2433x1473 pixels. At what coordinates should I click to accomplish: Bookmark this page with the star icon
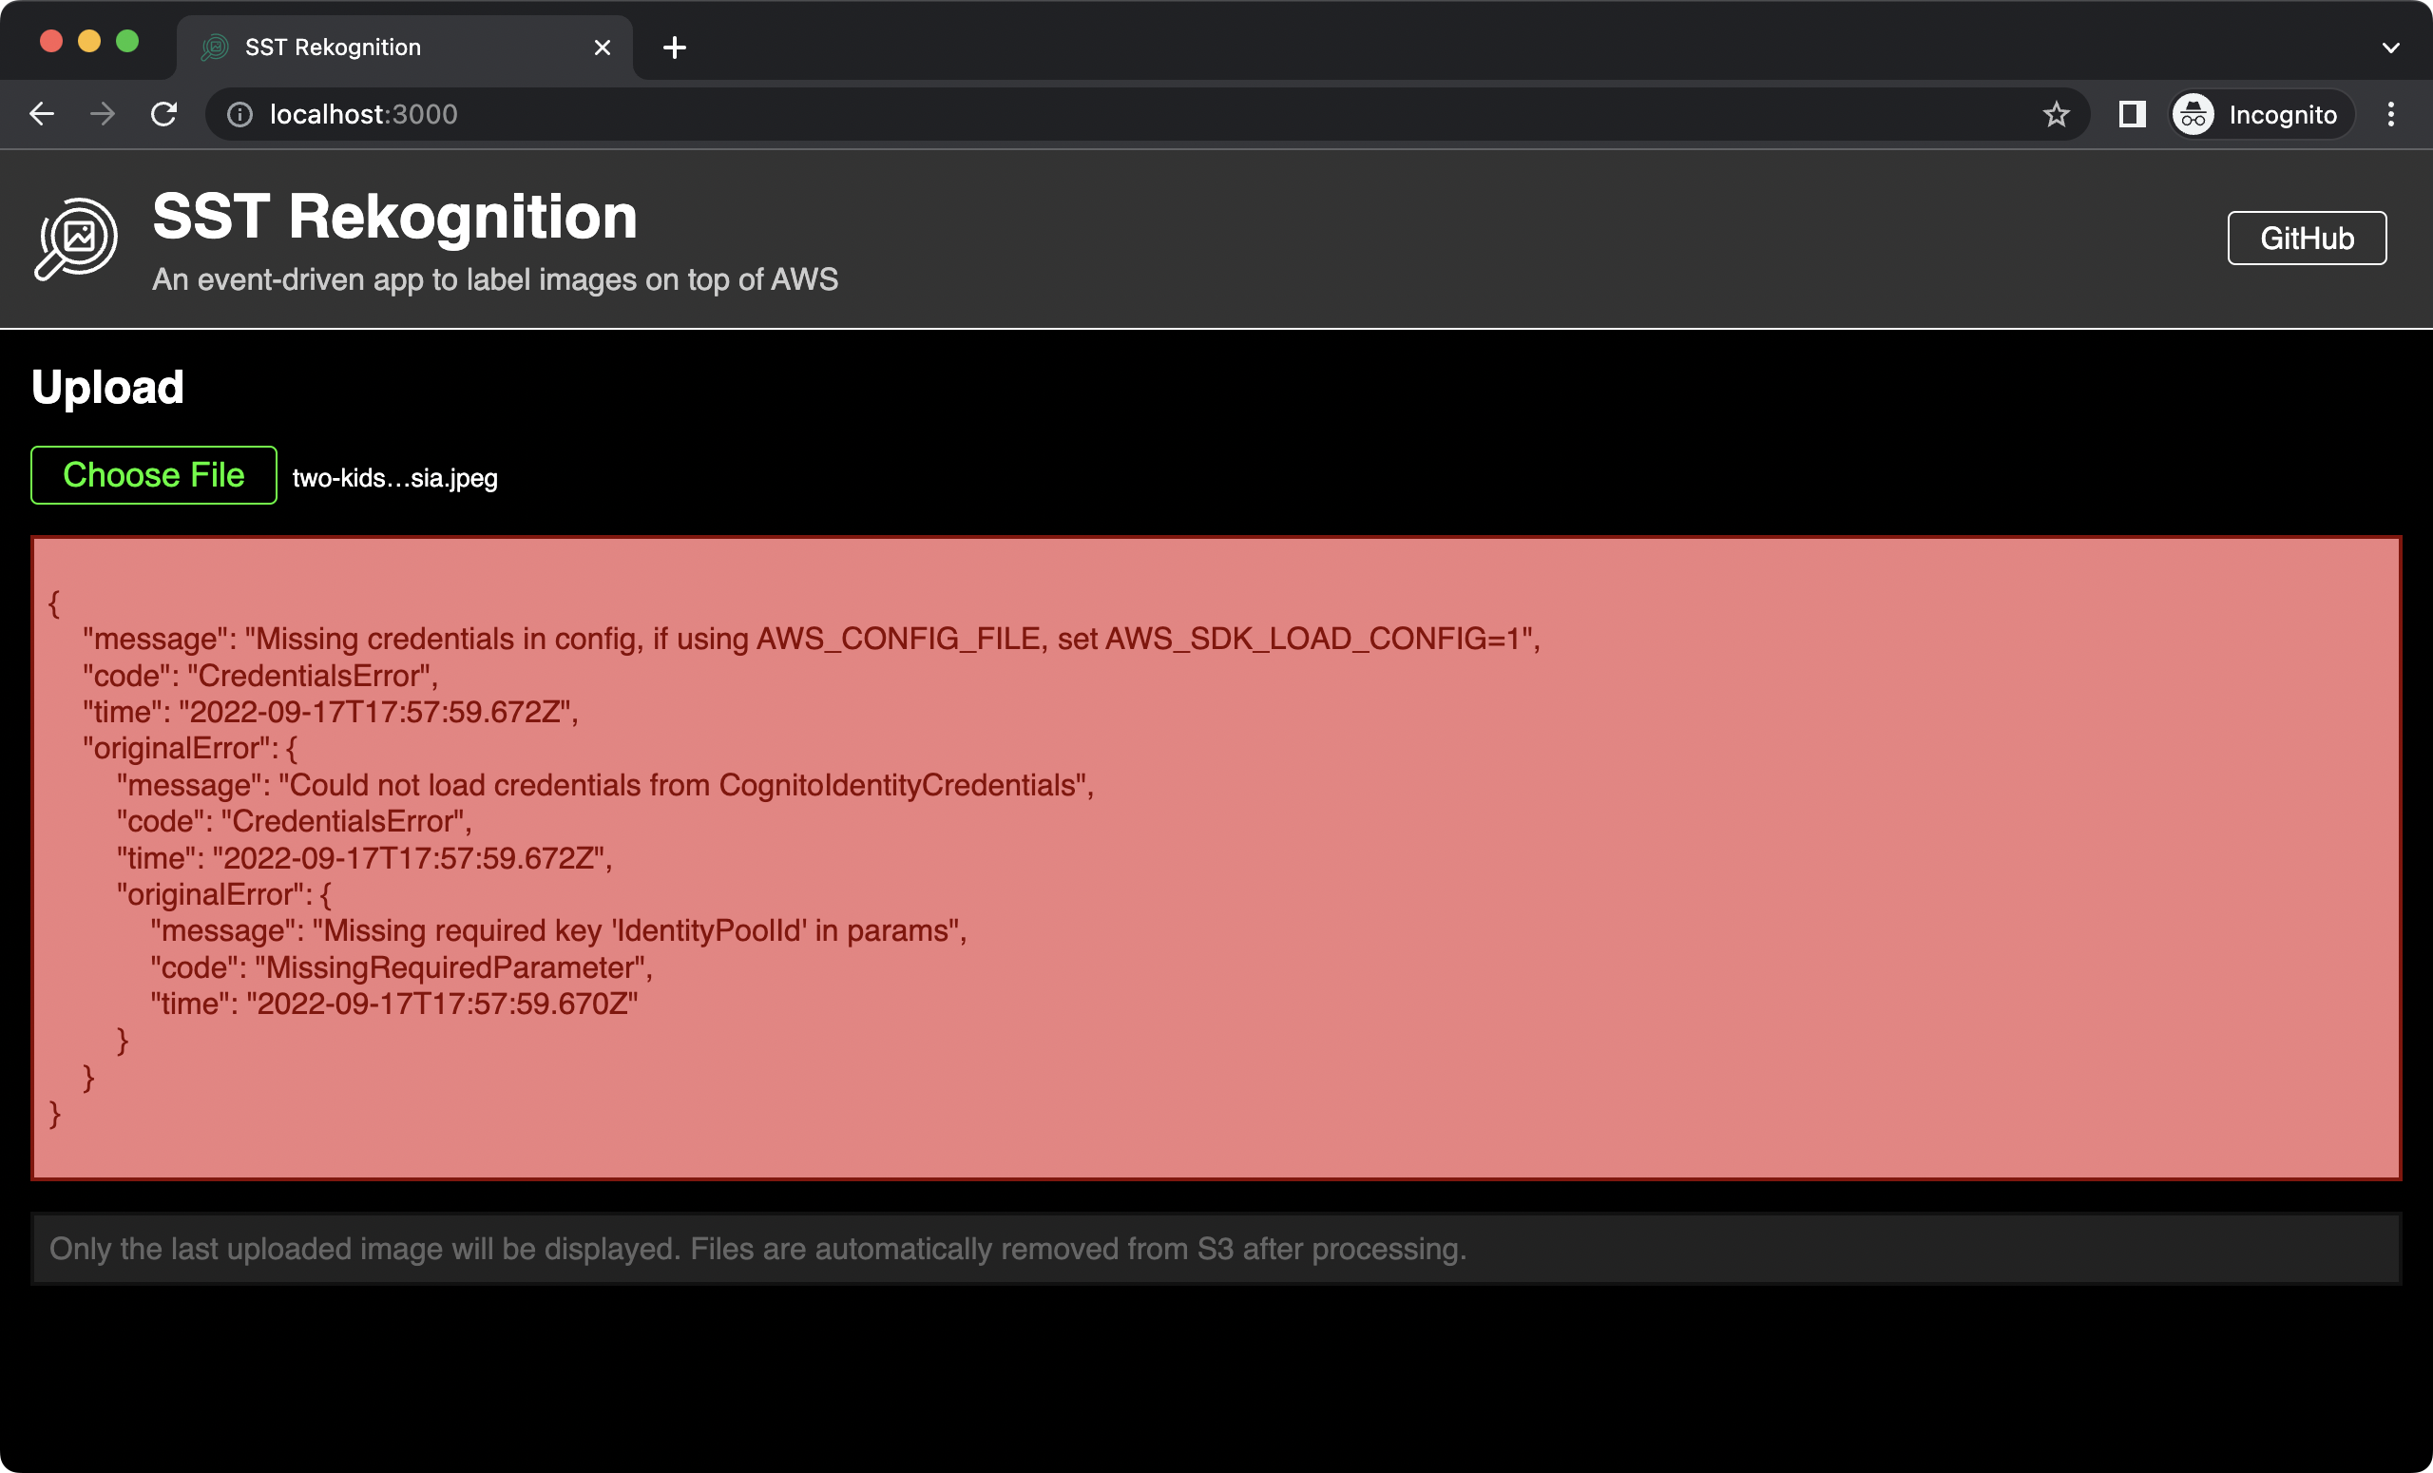tap(2057, 115)
